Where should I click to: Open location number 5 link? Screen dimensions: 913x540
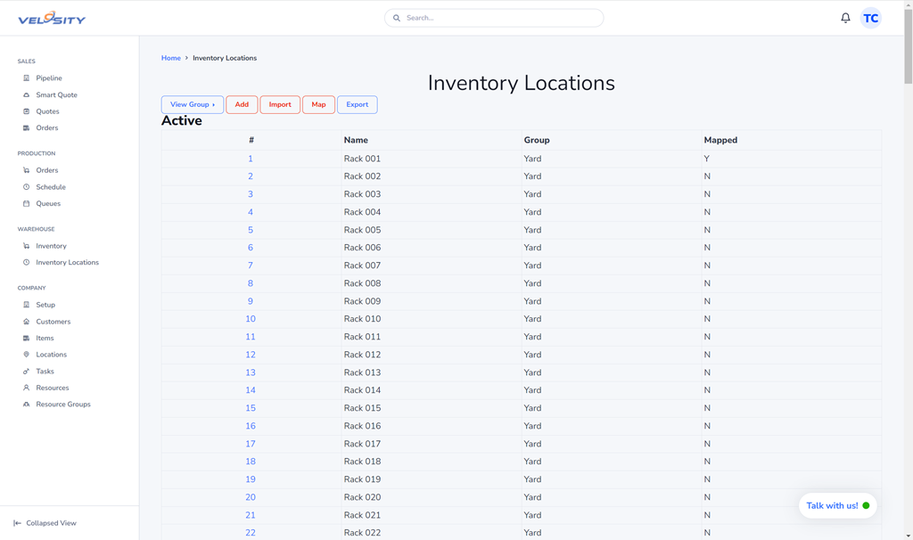pos(251,230)
